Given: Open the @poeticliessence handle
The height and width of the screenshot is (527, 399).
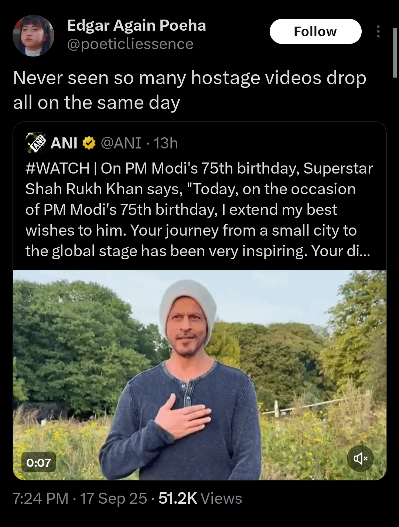Looking at the screenshot, I should coord(130,44).
